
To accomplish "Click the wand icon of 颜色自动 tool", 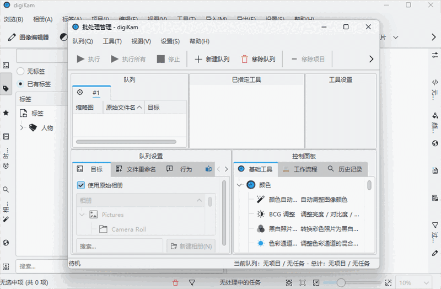I will [x=260, y=200].
